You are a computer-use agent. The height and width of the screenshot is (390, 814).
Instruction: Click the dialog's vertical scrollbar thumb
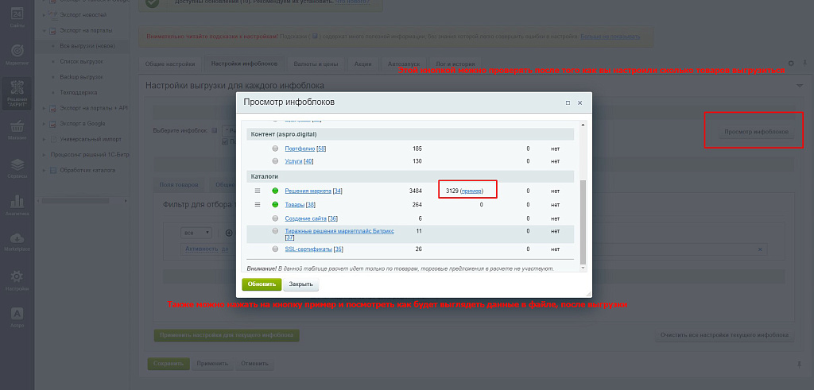[583, 221]
